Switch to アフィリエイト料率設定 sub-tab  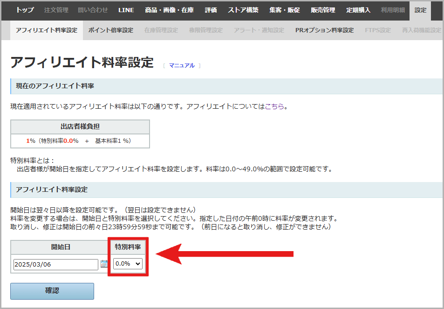tap(47, 30)
